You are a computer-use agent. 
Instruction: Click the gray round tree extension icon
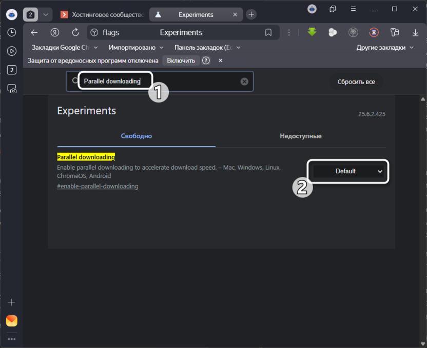pyautogui.click(x=353, y=33)
